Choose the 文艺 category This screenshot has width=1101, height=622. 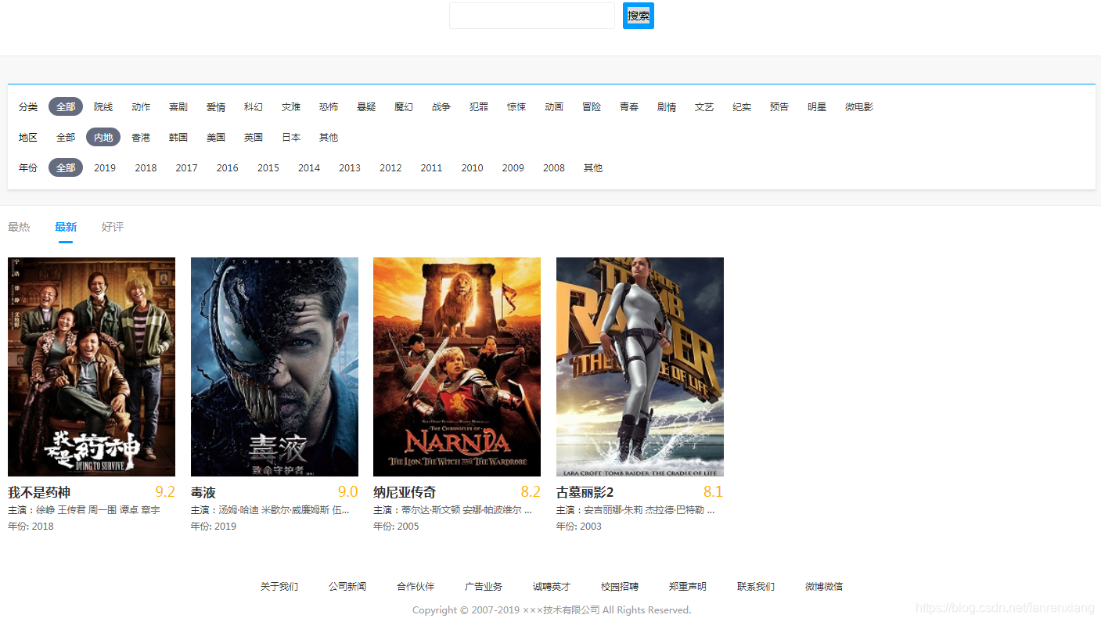[x=704, y=106]
